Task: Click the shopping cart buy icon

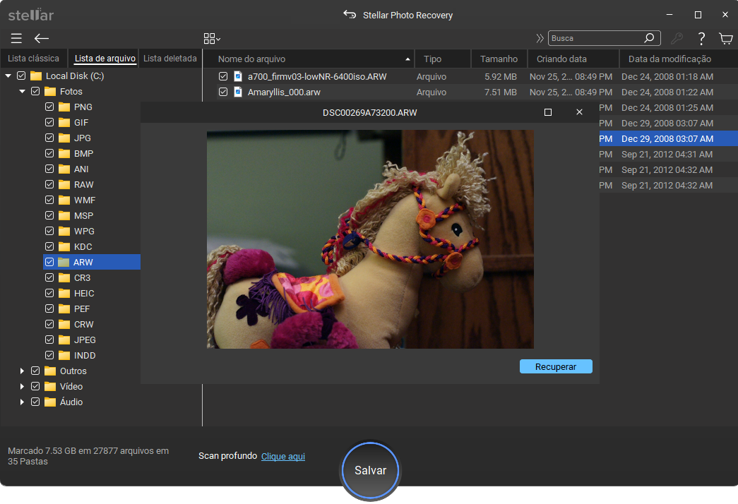Action: (725, 39)
